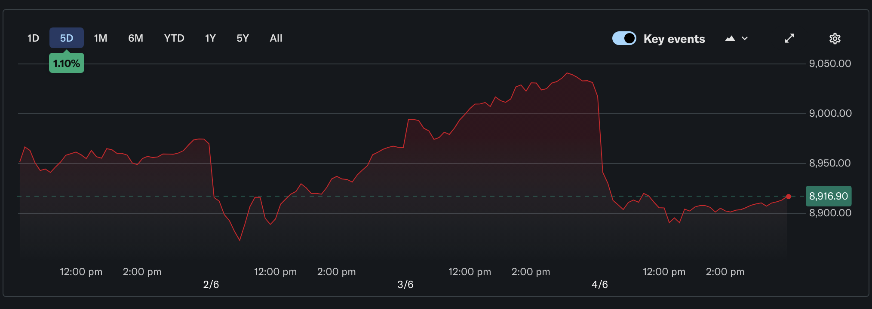Click the 9,000.00 axis label
Screen dimensions: 872x309
pos(830,113)
